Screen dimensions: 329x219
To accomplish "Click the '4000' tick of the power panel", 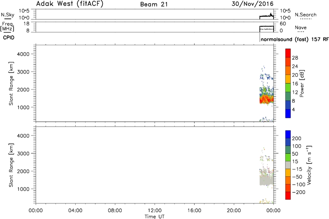I will click(23, 54).
